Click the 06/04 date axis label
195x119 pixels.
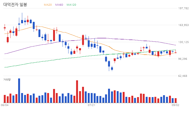[5, 105]
